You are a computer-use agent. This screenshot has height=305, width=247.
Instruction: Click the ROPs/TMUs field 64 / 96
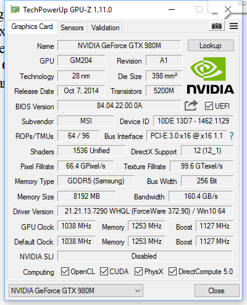click(78, 136)
